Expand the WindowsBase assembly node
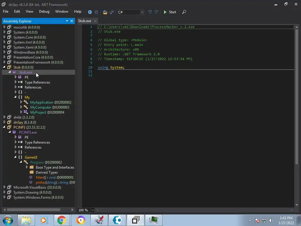The width and height of the screenshot is (301, 226). (x=4, y=52)
